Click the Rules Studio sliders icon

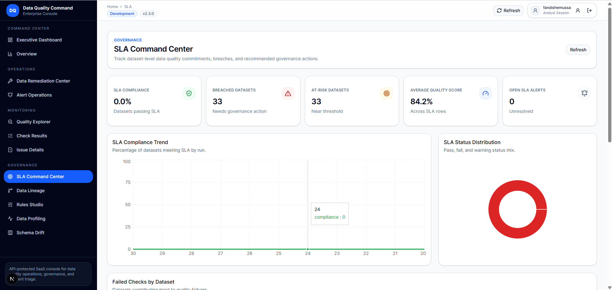tap(10, 205)
